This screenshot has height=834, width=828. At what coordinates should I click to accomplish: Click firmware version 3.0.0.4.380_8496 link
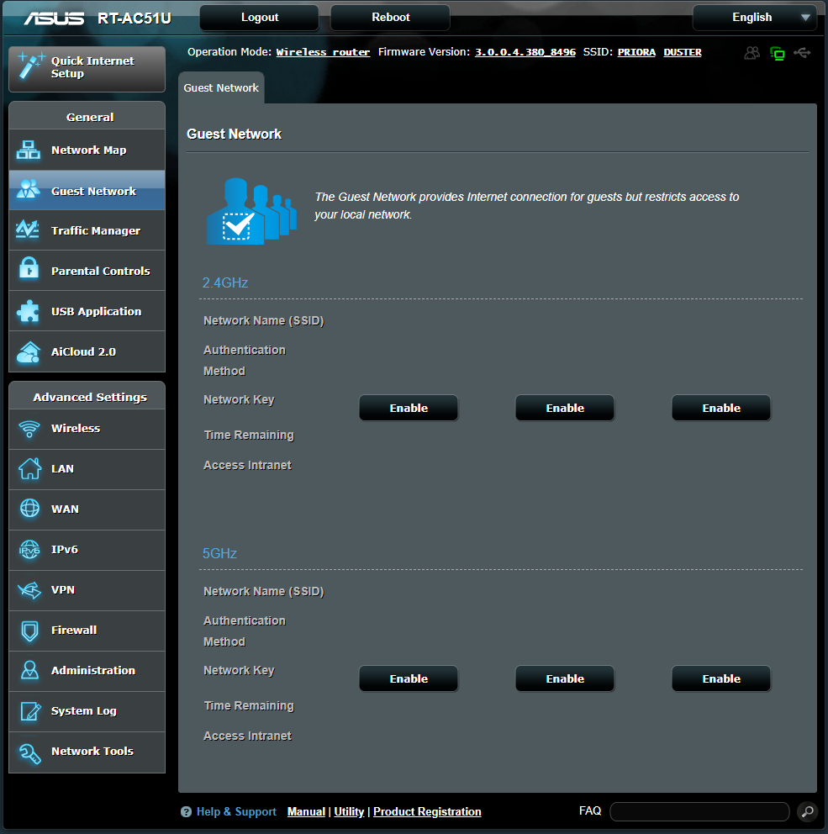[525, 52]
